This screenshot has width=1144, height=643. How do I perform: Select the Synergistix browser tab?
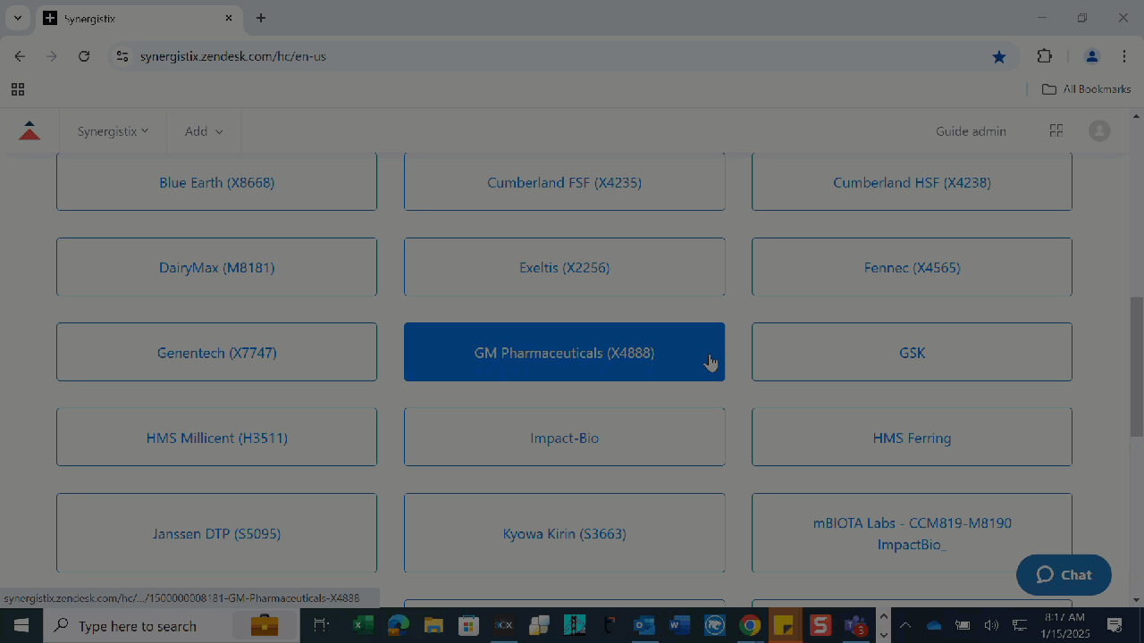[x=139, y=18]
